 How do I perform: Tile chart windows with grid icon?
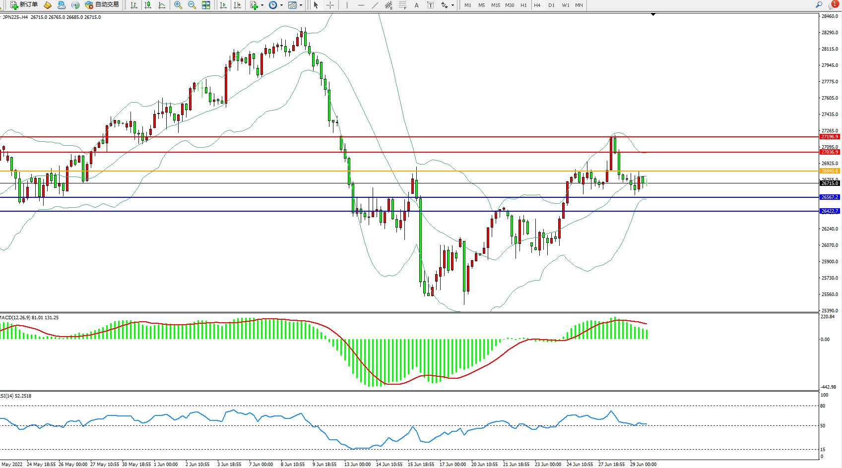click(206, 5)
